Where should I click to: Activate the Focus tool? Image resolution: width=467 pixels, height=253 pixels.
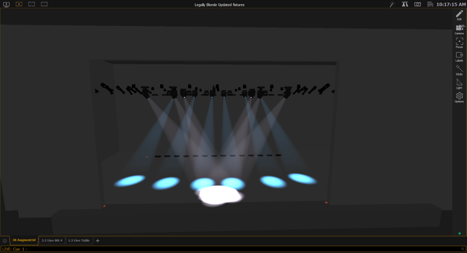pyautogui.click(x=459, y=42)
